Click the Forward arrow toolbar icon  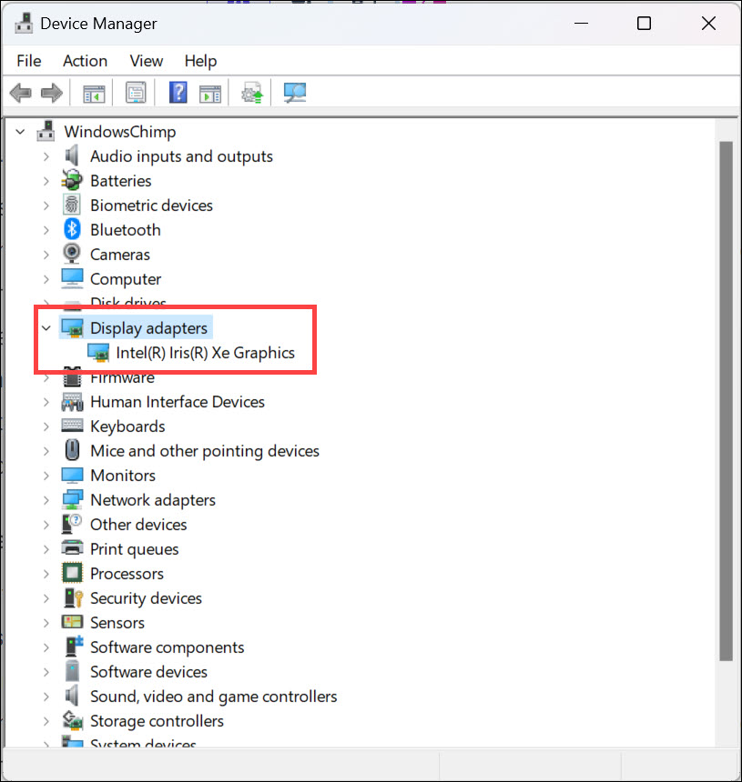(x=51, y=93)
